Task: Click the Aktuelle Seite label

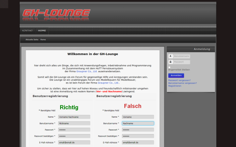Action: [32, 40]
